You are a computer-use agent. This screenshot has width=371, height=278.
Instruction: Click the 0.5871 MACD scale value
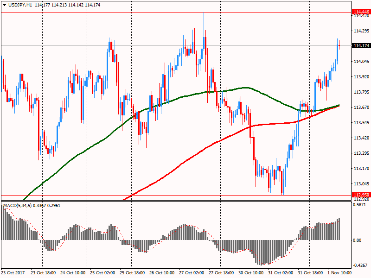[x=360, y=205]
